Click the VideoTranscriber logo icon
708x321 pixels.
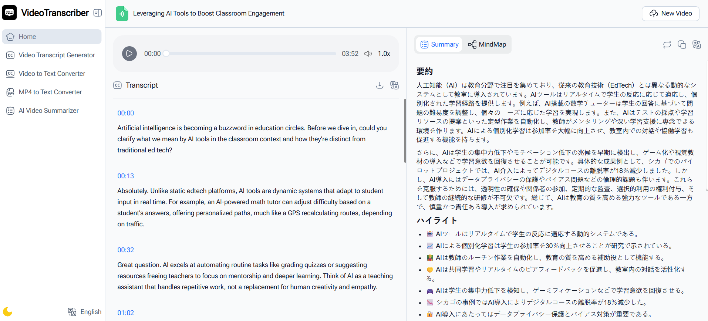pos(9,13)
